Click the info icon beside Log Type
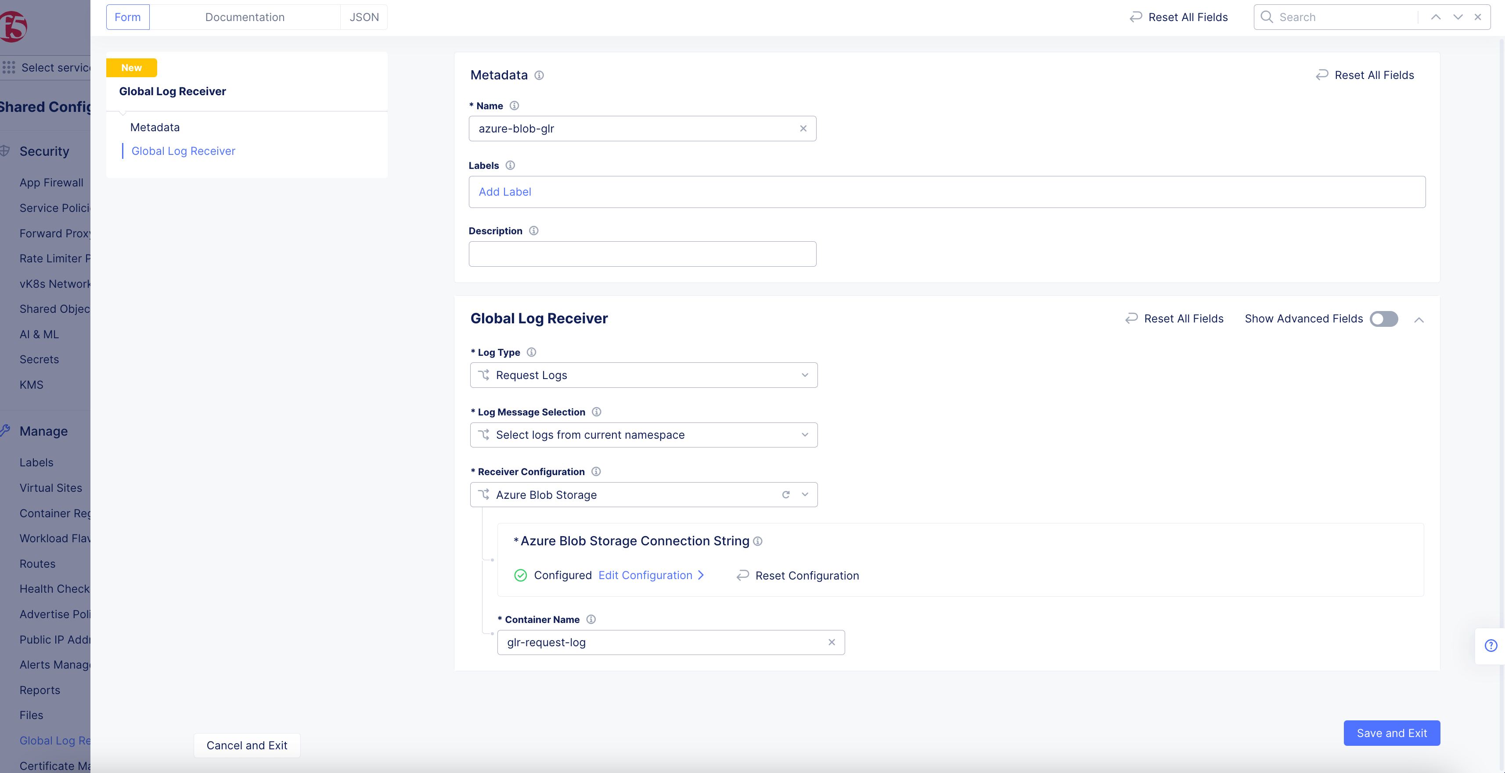The image size is (1505, 773). 531,352
